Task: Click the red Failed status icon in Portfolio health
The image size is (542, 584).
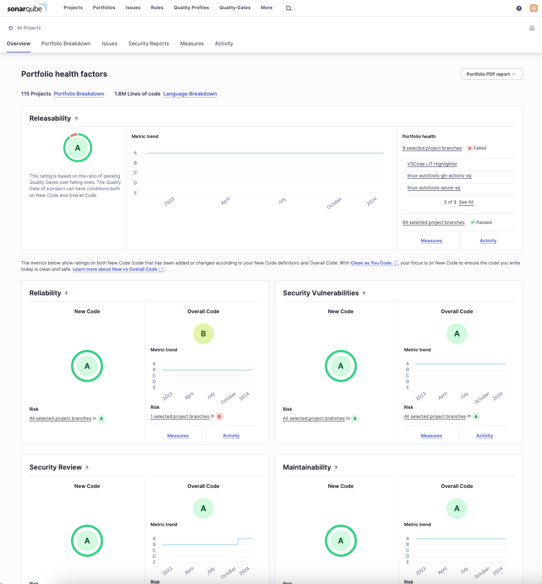Action: [x=470, y=148]
